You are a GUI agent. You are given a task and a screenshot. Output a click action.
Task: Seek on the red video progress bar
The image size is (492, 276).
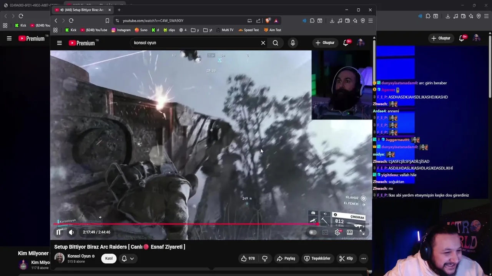(x=211, y=224)
